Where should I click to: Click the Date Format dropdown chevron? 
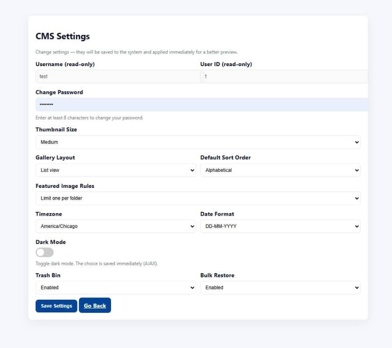pyautogui.click(x=357, y=227)
